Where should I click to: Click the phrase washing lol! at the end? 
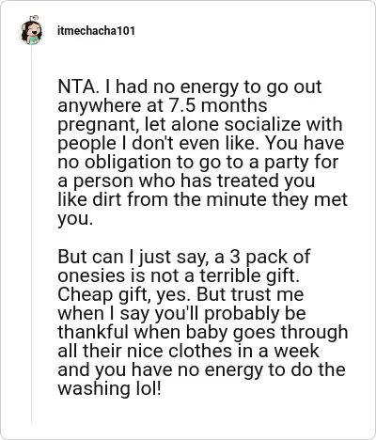pos(109,389)
